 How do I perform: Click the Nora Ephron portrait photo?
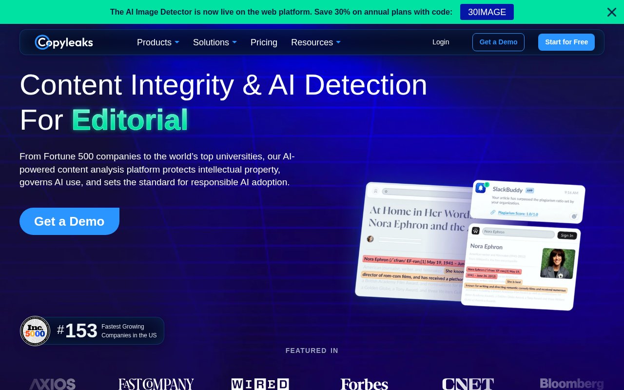point(558,263)
